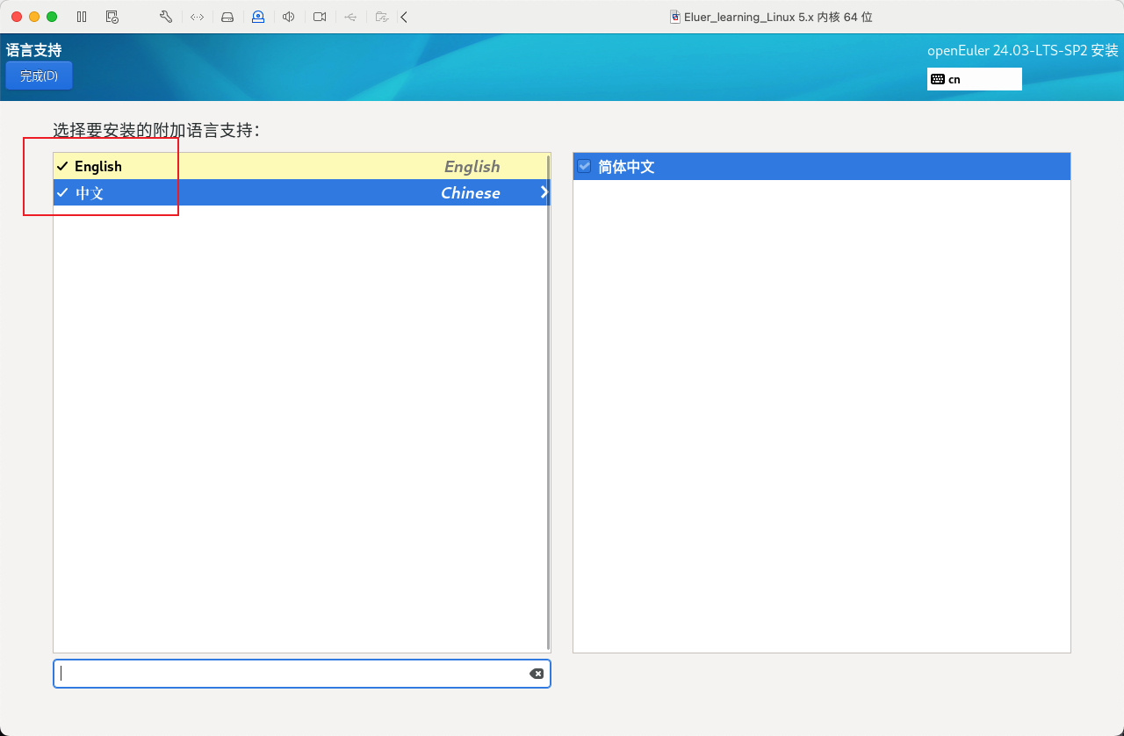Click the network adapter arrows icon

(x=197, y=17)
